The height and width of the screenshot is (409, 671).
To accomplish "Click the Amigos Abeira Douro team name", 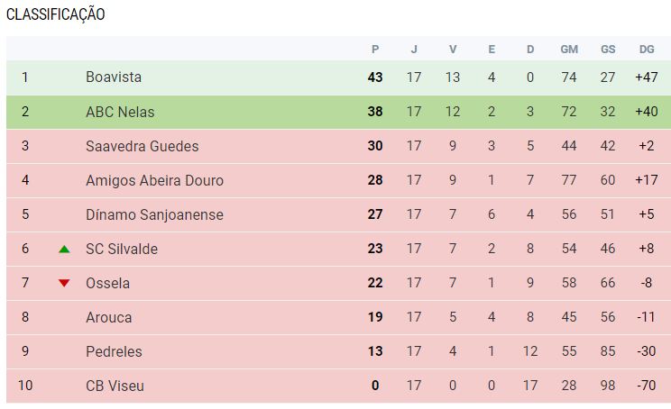I will coord(154,180).
